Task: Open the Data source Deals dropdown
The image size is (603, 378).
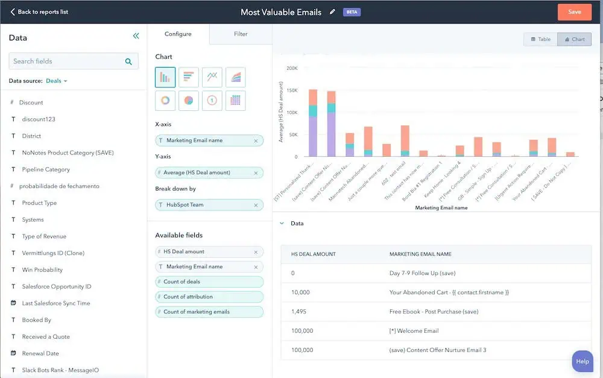Action: click(57, 81)
